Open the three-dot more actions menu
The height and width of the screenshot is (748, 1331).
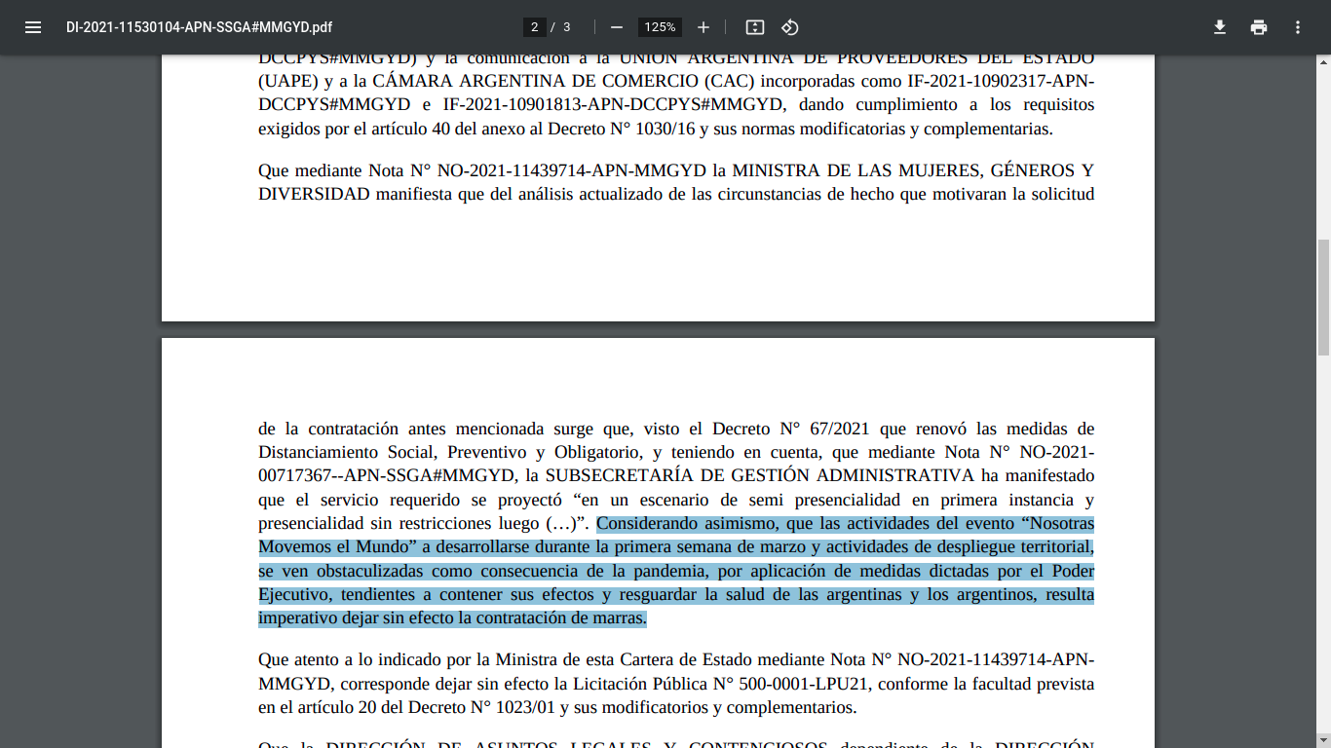[x=1298, y=27]
